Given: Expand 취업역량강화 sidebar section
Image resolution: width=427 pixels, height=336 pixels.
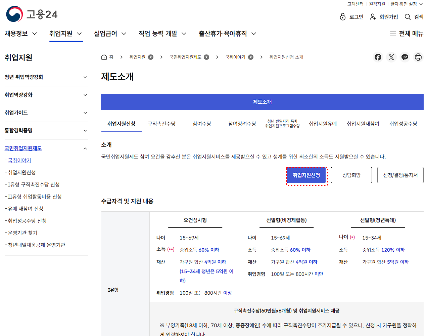Looking at the screenshot, I should [x=46, y=95].
